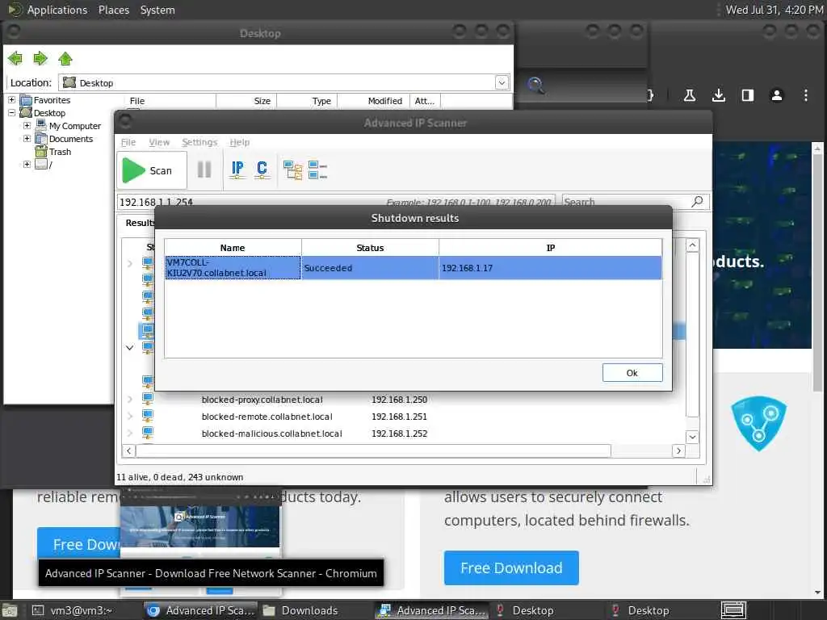Click the Size column header in Desktop window
This screenshot has width=827, height=620.
(246, 101)
